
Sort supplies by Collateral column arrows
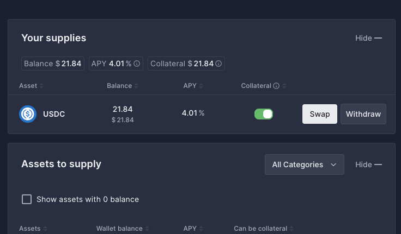click(x=284, y=86)
